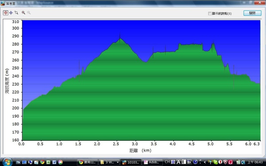The width and height of the screenshot is (266, 166).
Task: Click the CH language bar indicator
Action: (167, 162)
